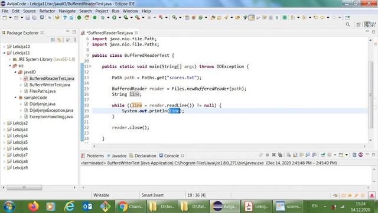Open the File menu

5,11
